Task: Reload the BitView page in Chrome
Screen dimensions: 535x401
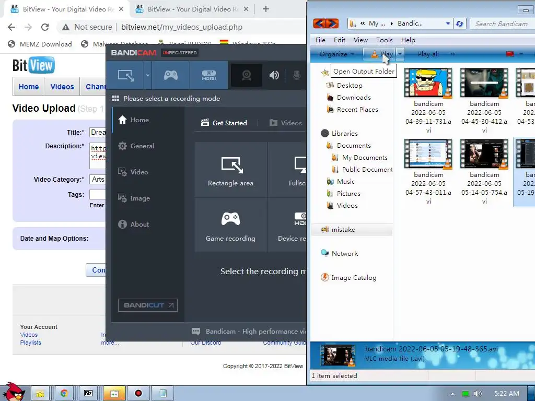Action: 45,27
